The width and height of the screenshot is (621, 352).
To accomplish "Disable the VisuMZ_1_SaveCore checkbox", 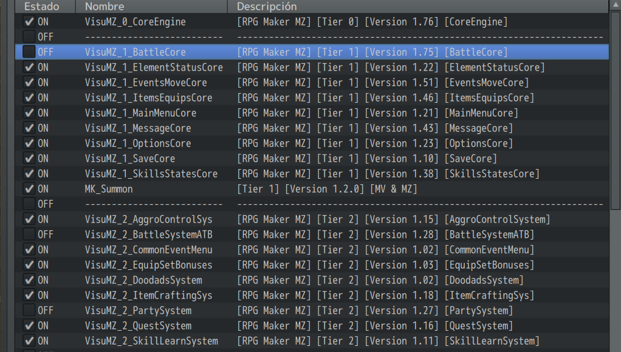I will pos(29,159).
